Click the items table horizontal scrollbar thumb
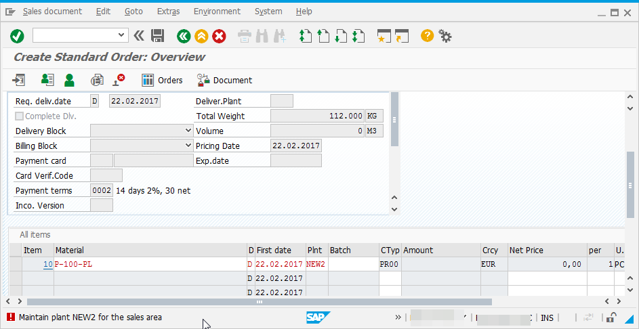 (259, 302)
